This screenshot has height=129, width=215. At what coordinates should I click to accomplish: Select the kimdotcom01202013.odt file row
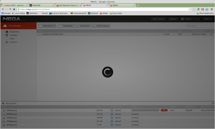tap(125, 34)
